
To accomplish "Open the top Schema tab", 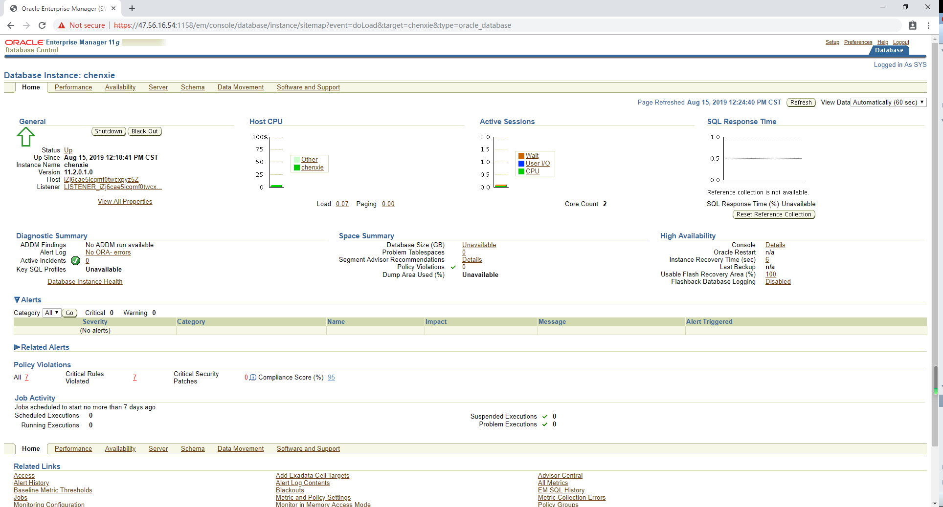I will pyautogui.click(x=193, y=87).
